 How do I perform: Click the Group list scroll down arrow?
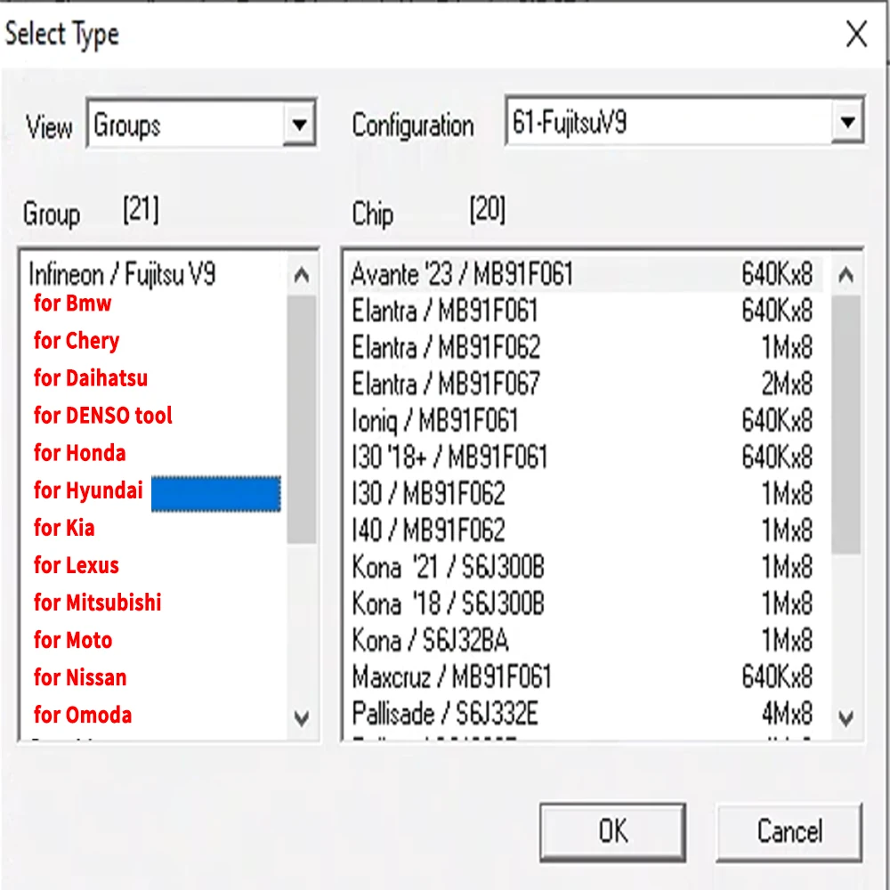302,718
